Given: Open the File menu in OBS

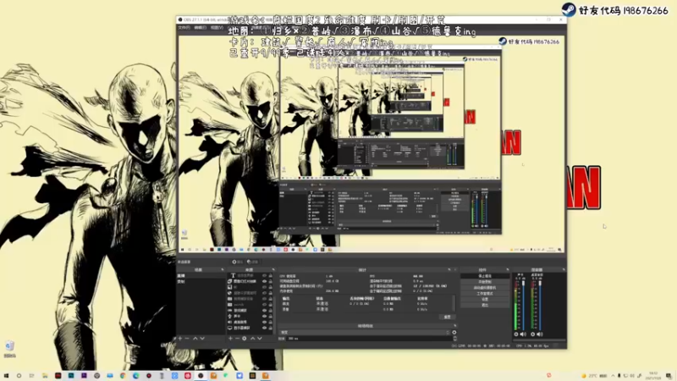Looking at the screenshot, I should pos(184,27).
